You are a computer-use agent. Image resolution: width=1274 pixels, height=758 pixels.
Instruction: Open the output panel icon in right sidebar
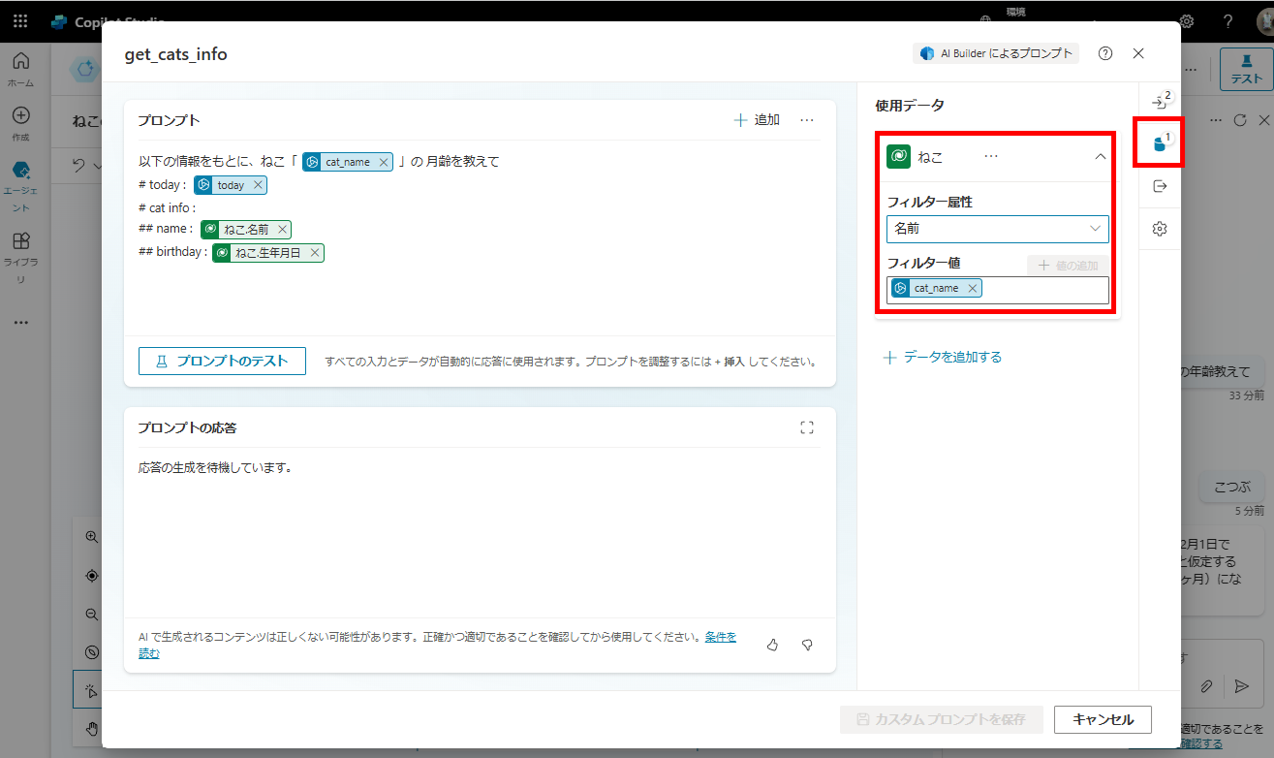tap(1159, 186)
